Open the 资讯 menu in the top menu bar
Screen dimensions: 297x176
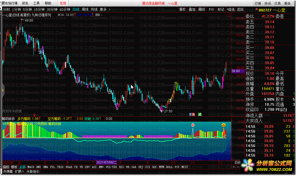(x=25, y=3)
